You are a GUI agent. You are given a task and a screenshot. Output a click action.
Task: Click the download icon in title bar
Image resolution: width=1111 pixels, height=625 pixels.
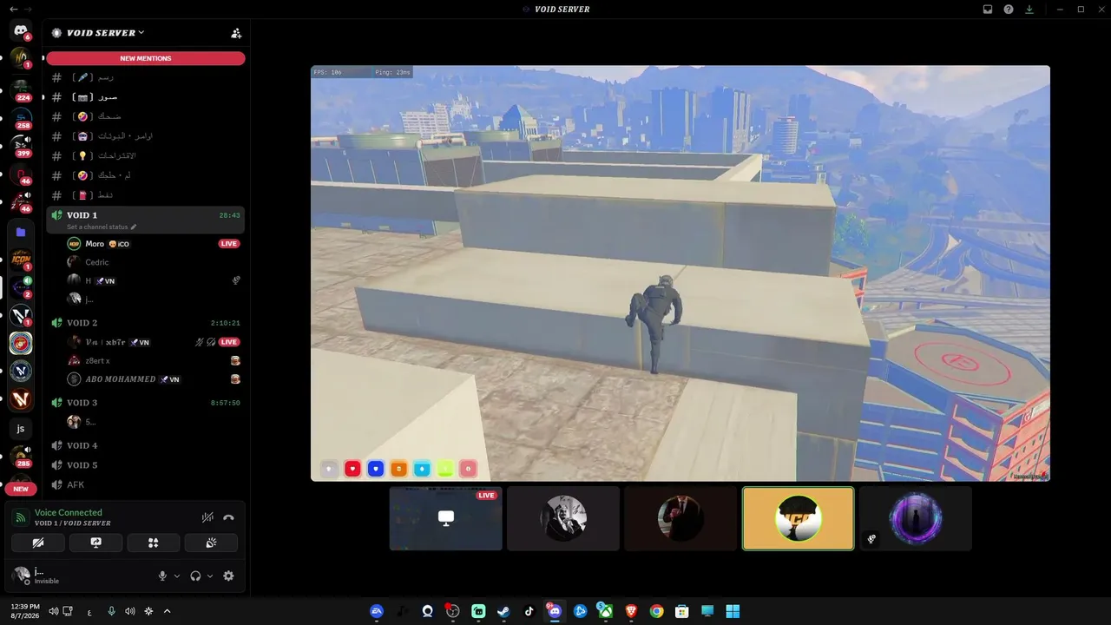1029,10
